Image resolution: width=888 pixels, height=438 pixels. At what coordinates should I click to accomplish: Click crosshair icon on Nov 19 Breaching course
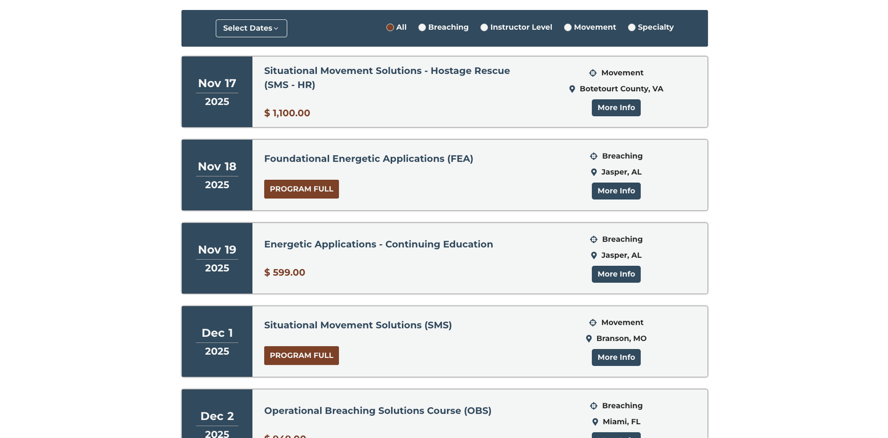tap(593, 239)
